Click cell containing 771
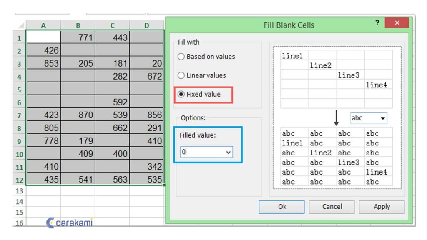Image resolution: width=427 pixels, height=240 pixels. pyautogui.click(x=78, y=37)
